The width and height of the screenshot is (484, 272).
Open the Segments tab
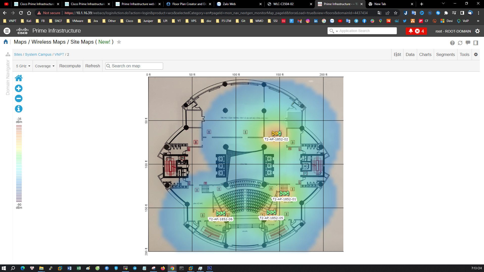coord(445,54)
